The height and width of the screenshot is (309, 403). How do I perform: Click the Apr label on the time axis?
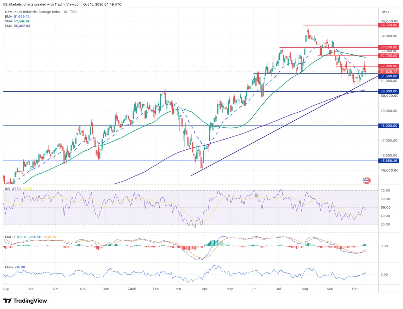[205, 289]
